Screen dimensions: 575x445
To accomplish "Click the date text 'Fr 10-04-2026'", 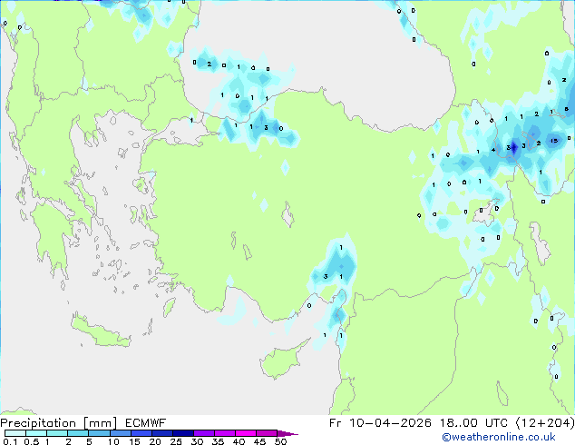I will (x=380, y=423).
